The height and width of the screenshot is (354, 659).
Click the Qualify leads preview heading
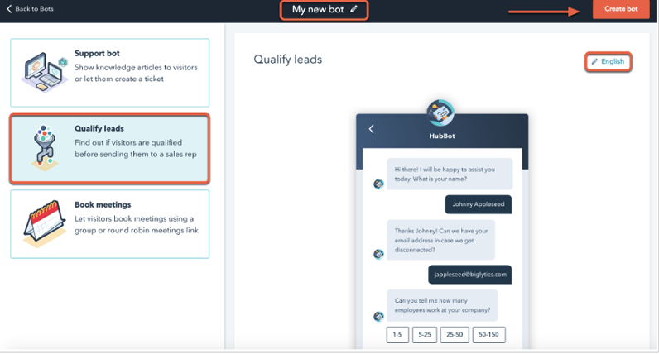coord(288,60)
